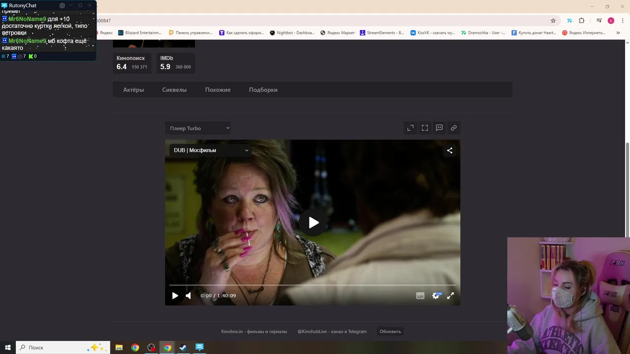Seek on the video progress bar
This screenshot has width=630, height=354.
point(313,285)
